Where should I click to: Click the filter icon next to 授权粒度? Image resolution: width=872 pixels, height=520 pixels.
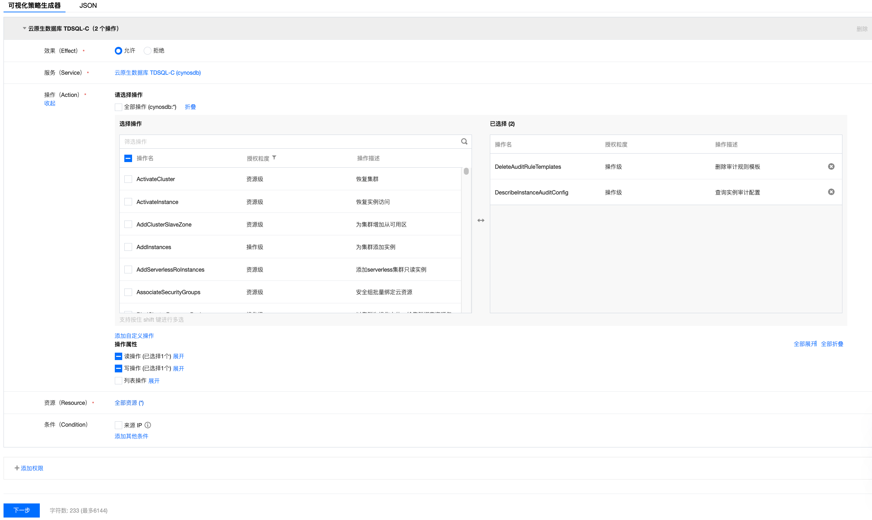pos(274,158)
